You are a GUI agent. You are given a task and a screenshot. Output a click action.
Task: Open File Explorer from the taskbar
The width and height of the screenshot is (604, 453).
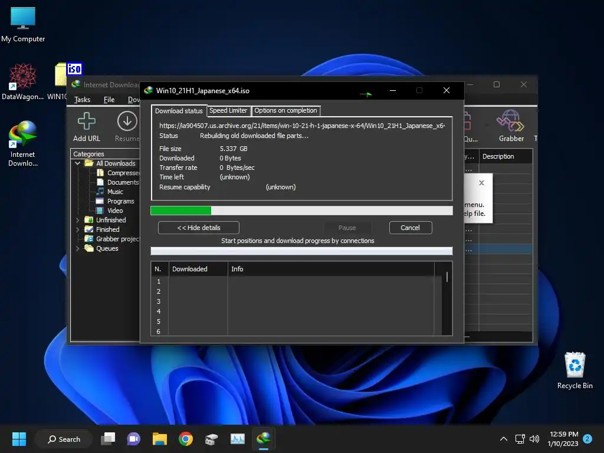[160, 439]
